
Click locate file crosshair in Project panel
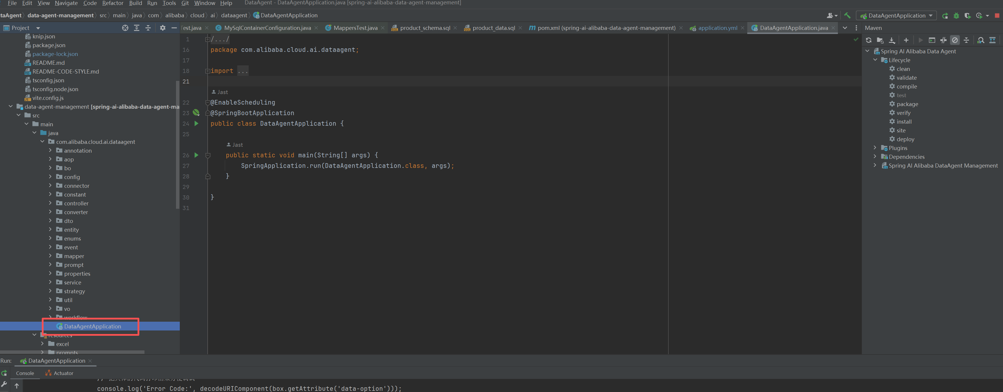[x=125, y=28]
